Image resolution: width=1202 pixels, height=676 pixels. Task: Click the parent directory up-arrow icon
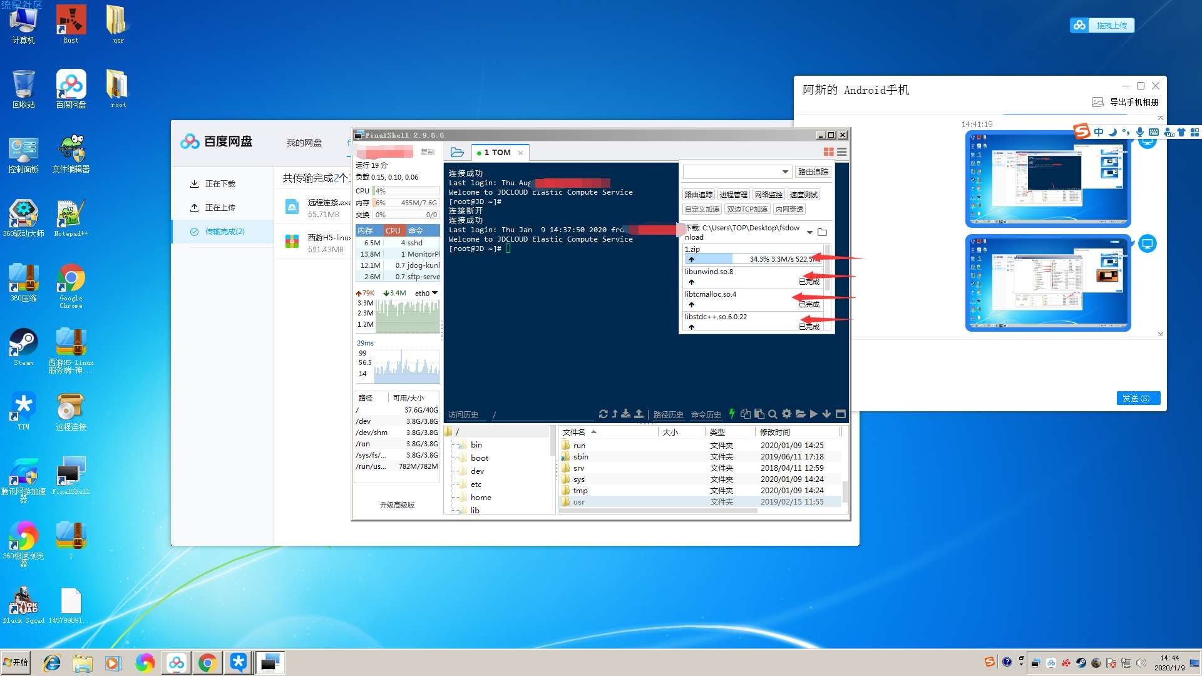click(x=615, y=414)
